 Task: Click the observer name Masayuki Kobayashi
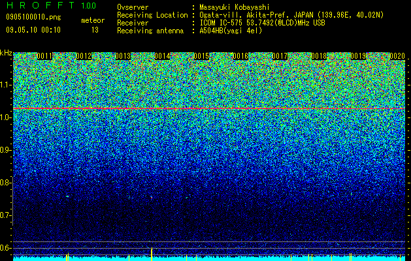(235, 7)
